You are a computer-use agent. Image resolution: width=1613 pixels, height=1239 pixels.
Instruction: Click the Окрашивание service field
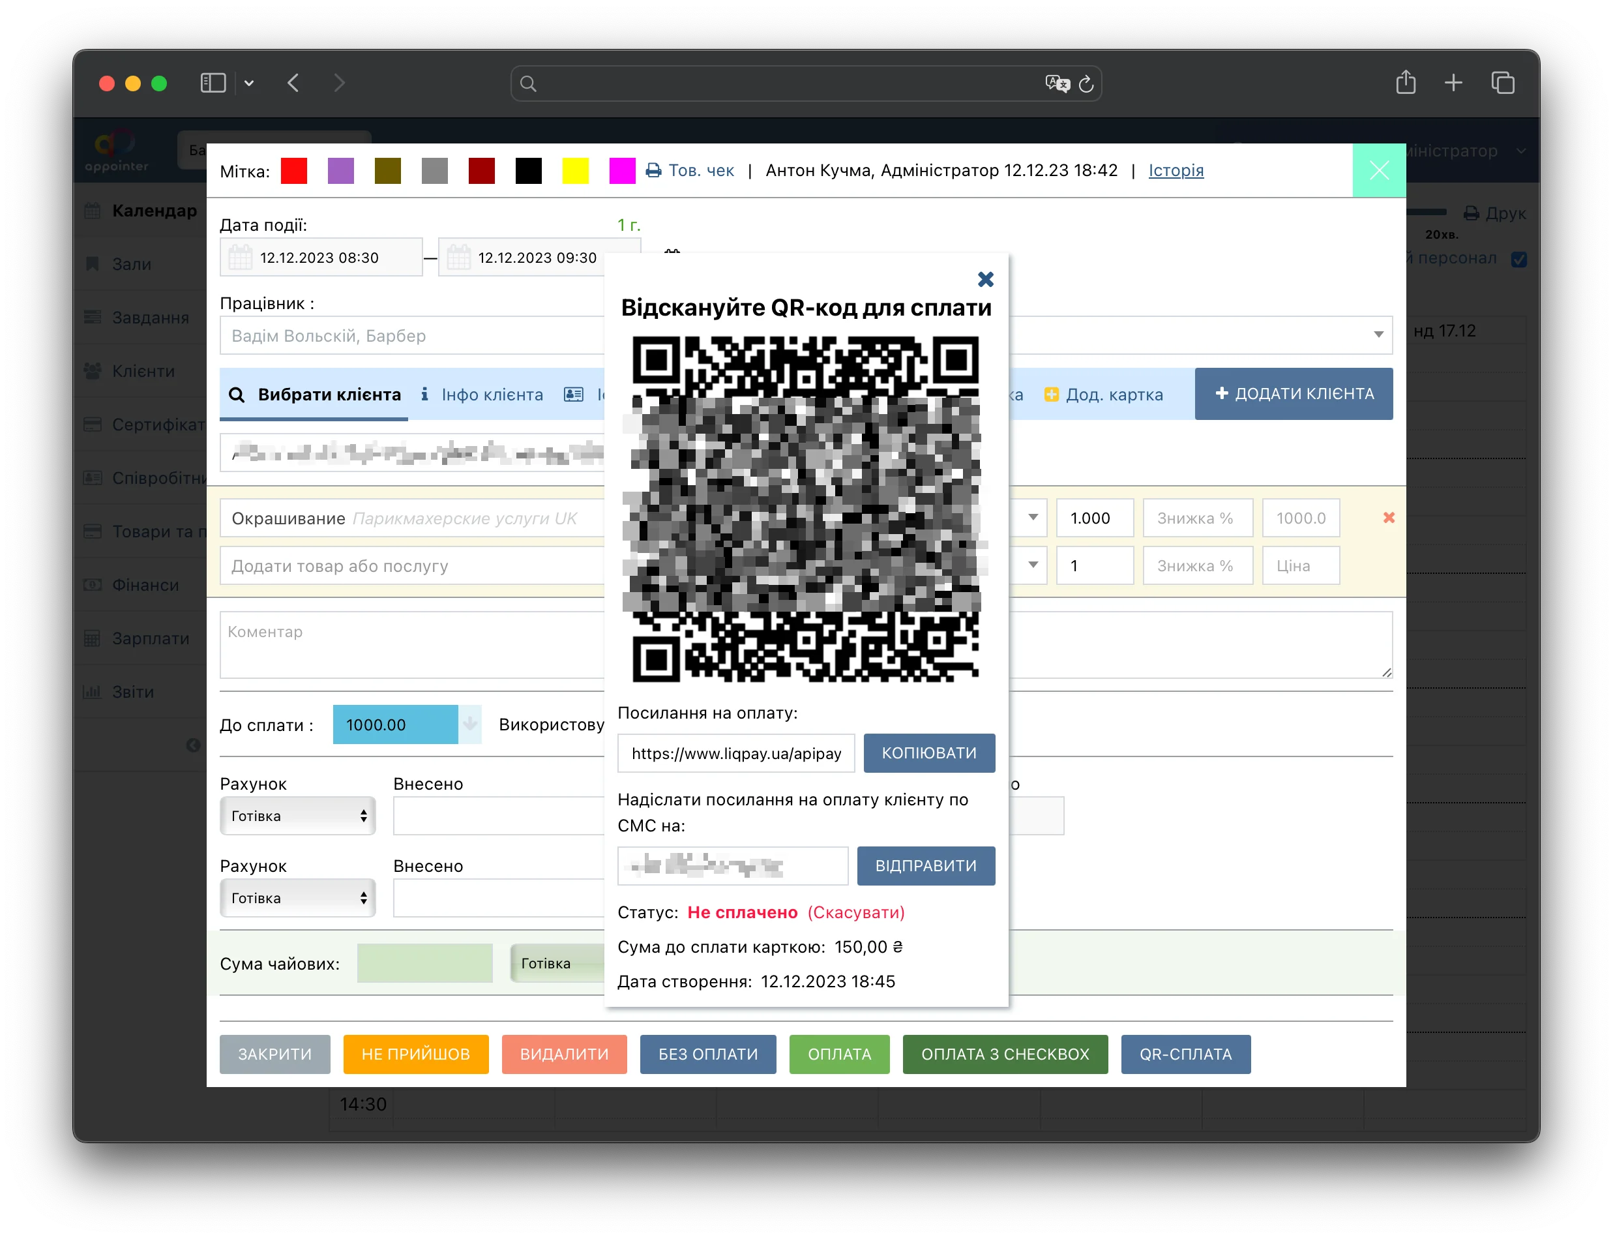click(413, 518)
